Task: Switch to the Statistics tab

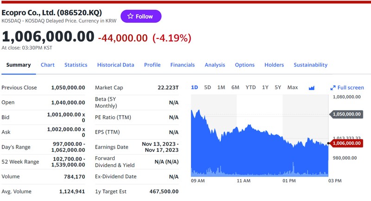Action: click(x=76, y=65)
